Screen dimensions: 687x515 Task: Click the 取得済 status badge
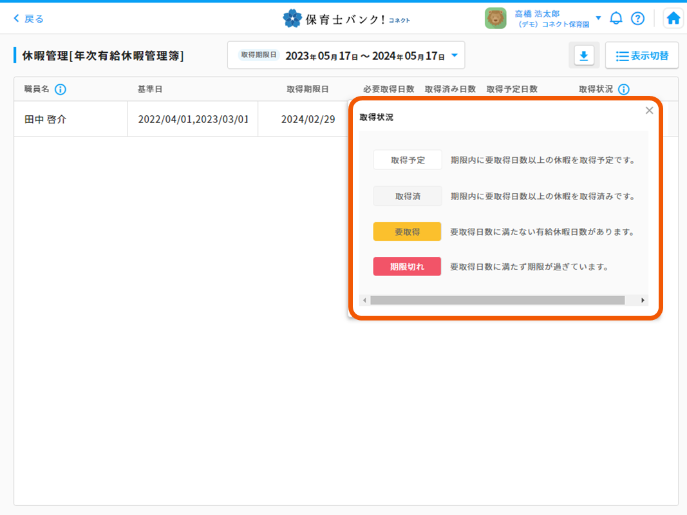point(407,196)
